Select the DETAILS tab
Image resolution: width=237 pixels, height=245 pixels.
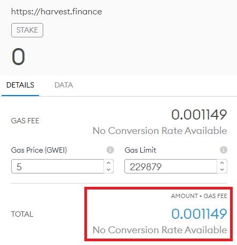coord(20,85)
